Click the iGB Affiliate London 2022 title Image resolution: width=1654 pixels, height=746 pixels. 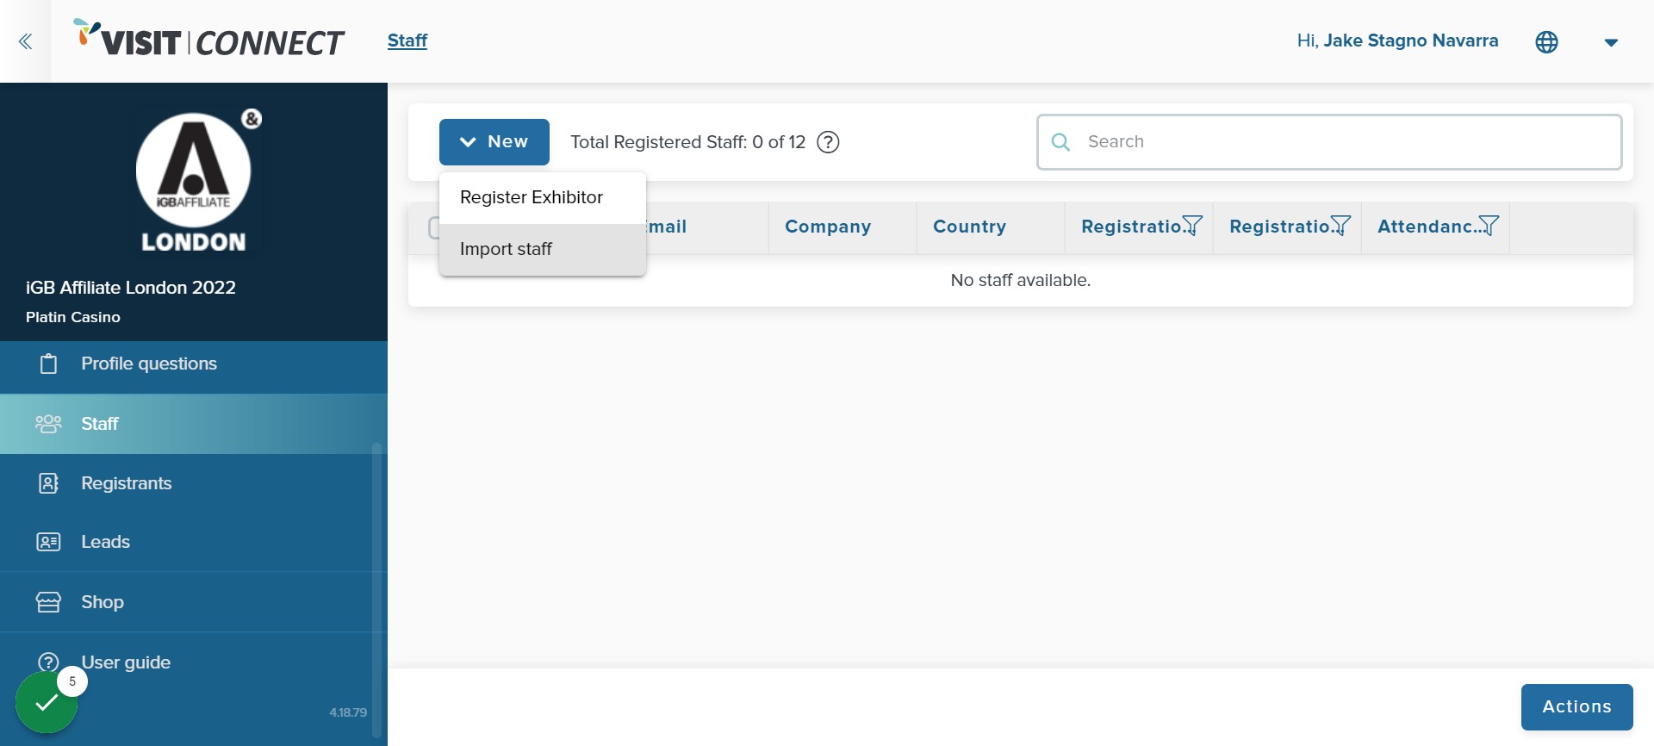131,288
